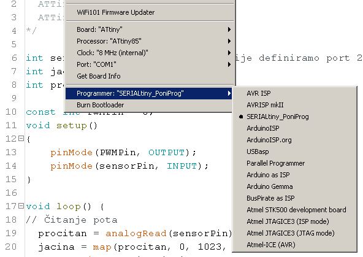Click the 'map' function call on line 20
Viewport: 363px width, 257px height.
pos(102,247)
